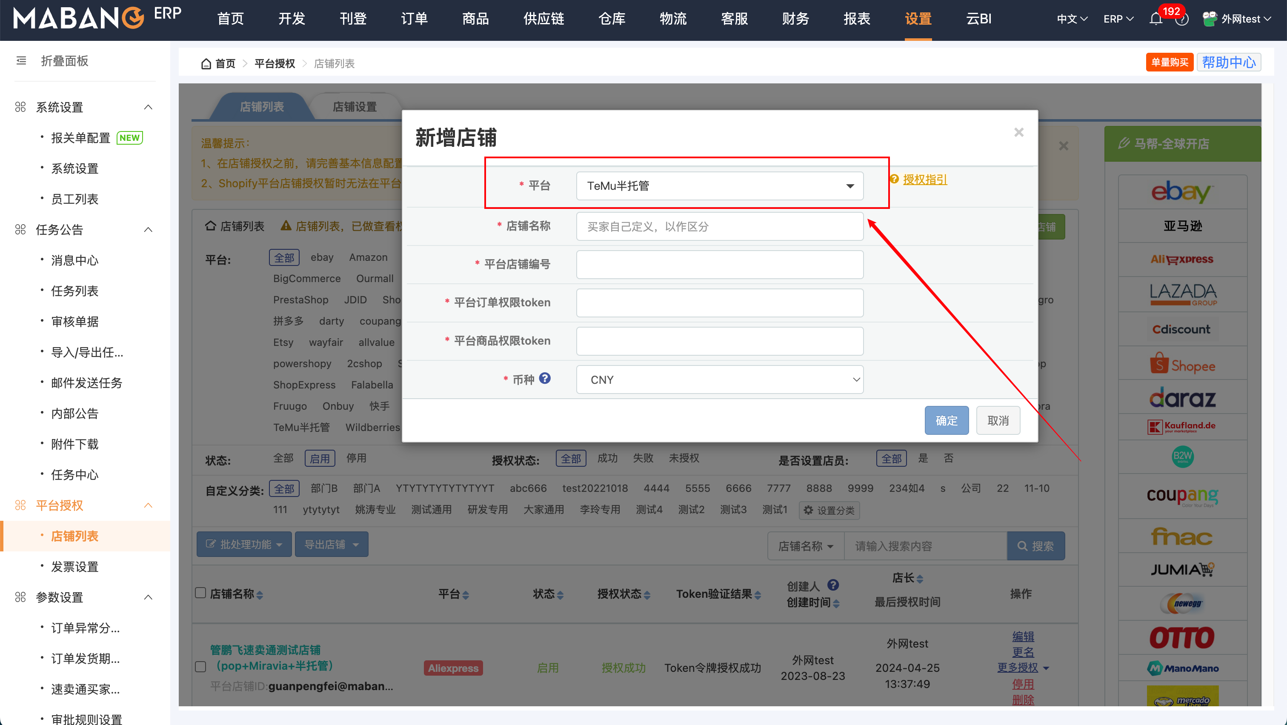Switch to the 店铺设置 tab

355,106
